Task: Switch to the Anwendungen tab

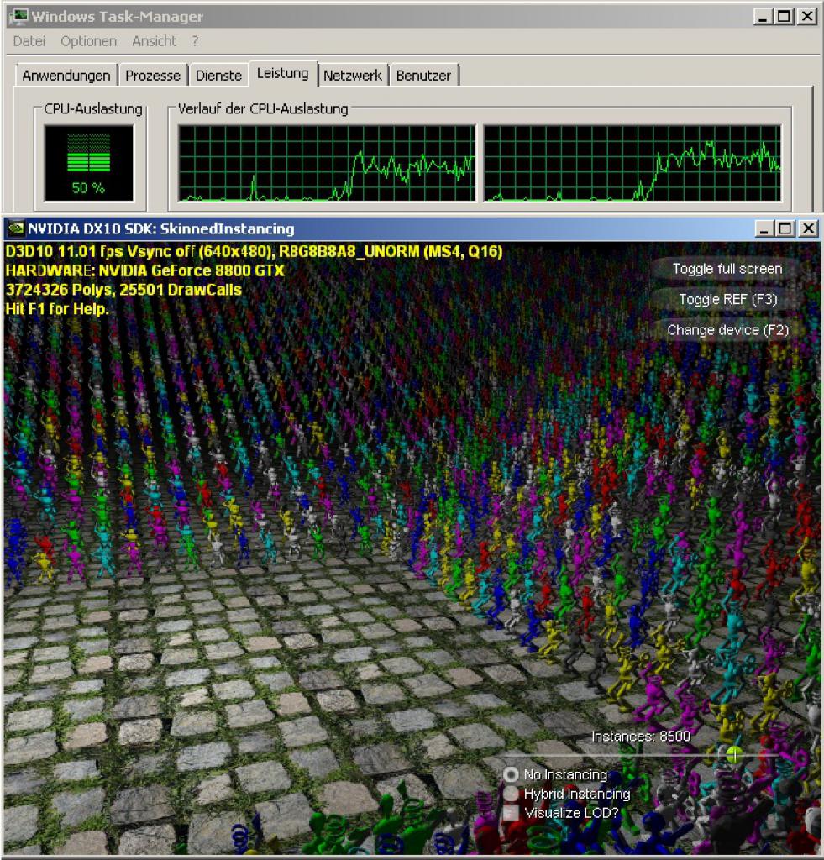Action: click(66, 75)
